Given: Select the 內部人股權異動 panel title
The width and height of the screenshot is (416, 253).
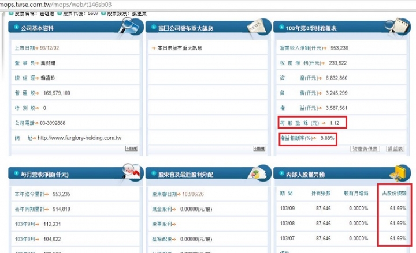Looking at the screenshot, I should click(306, 175).
